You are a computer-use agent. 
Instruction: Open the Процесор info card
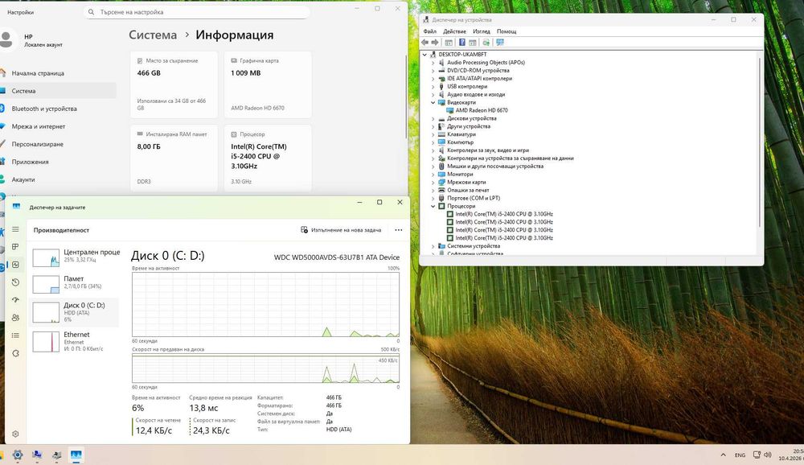click(268, 158)
